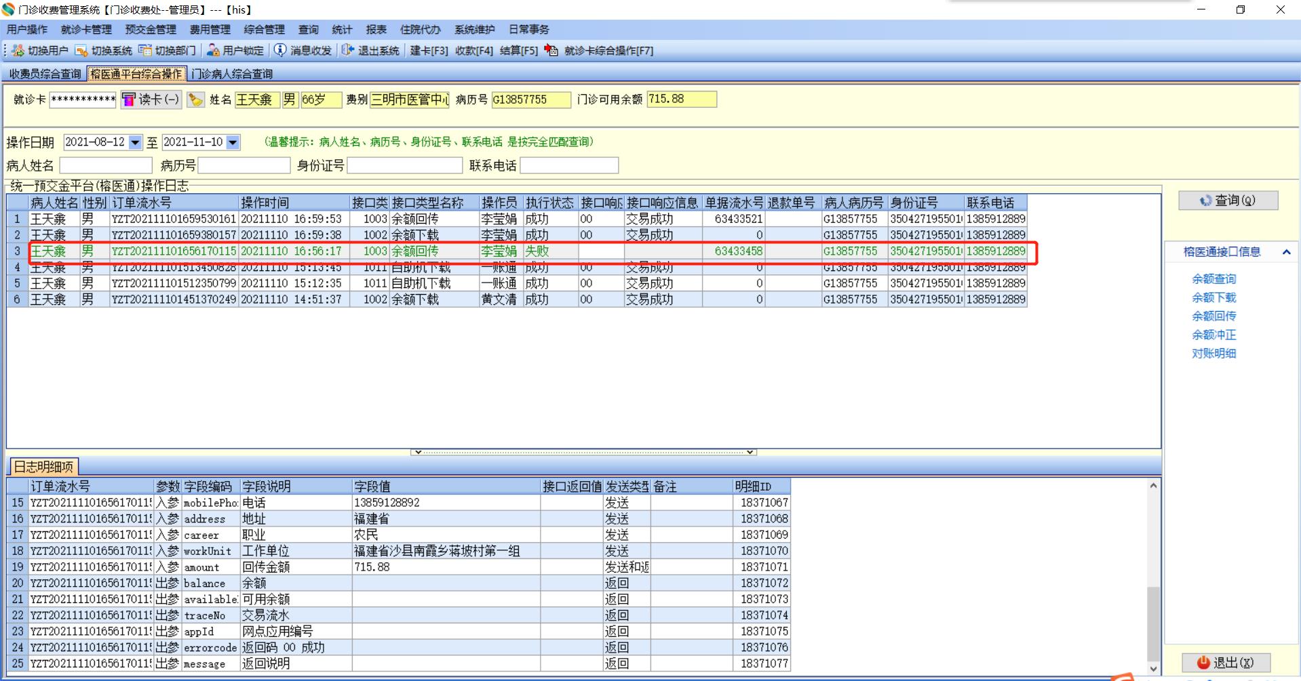Click the detail grid scroll-up arrow
The height and width of the screenshot is (681, 1301).
[1153, 486]
